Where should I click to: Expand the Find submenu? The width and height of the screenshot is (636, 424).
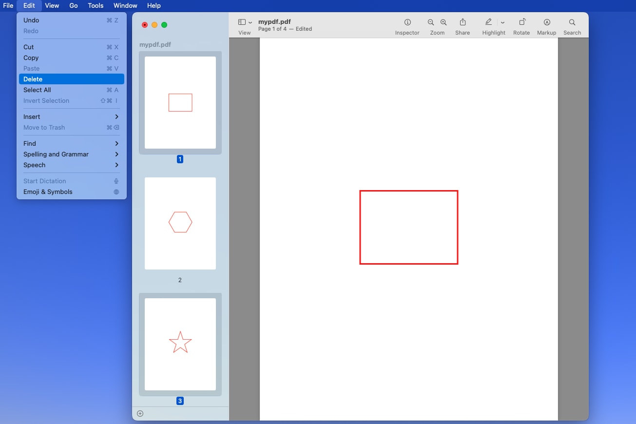pos(71,143)
